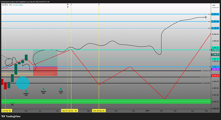This screenshot has width=221, height=120.
Task: Select the 23 Mar '26 date label
Action: pyautogui.click(x=6, y=111)
